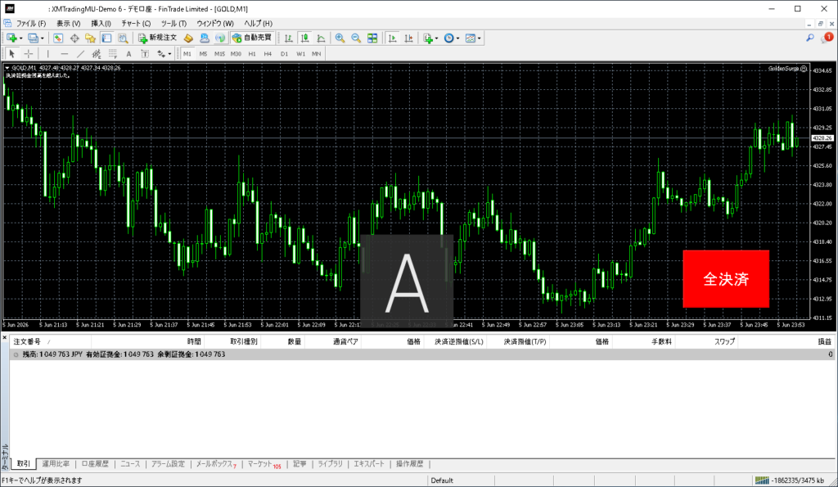Screen dimensions: 838x487
Task: Tile chart windows with the grid icon
Action: [372, 38]
